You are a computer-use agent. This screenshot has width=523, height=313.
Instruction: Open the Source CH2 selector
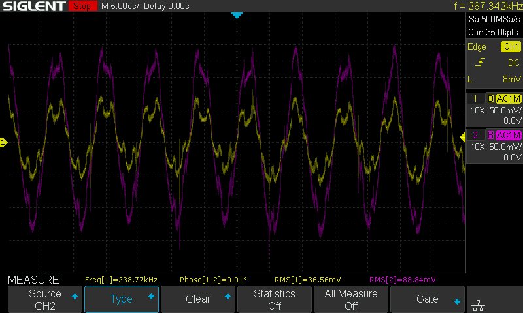[45, 299]
